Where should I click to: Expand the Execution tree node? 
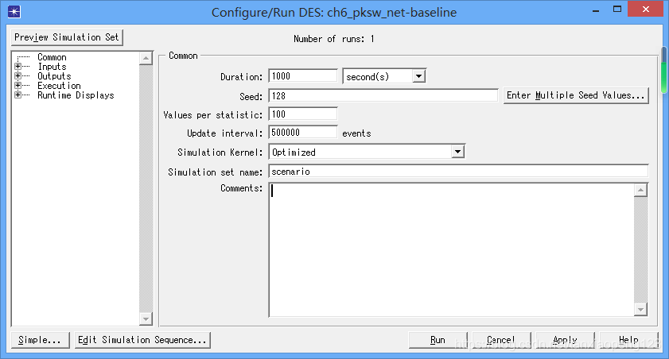[18, 85]
